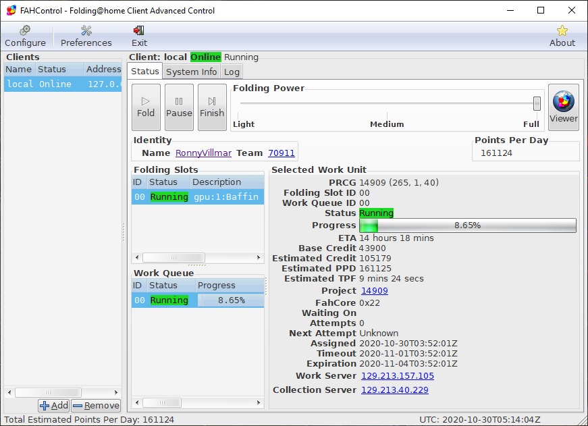Image resolution: width=588 pixels, height=426 pixels.
Task: Click Clients list scroll right arrow
Action: pos(116,393)
